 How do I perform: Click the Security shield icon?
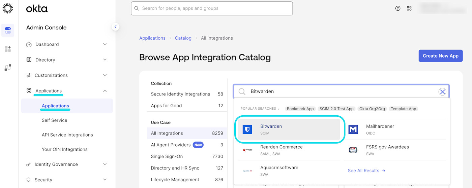coord(29,180)
